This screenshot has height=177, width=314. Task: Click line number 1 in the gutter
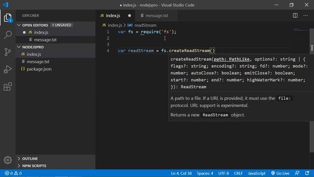pyautogui.click(x=108, y=31)
